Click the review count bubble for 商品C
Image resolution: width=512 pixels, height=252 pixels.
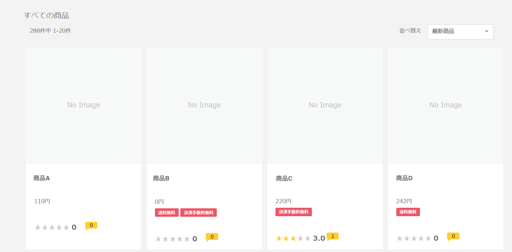pos(332,236)
